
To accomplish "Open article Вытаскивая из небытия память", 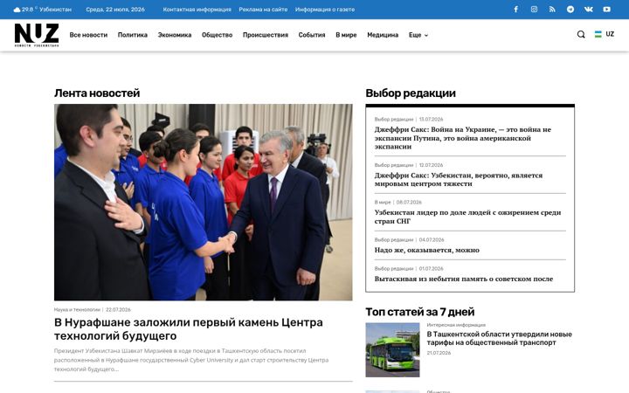I will pyautogui.click(x=464, y=279).
